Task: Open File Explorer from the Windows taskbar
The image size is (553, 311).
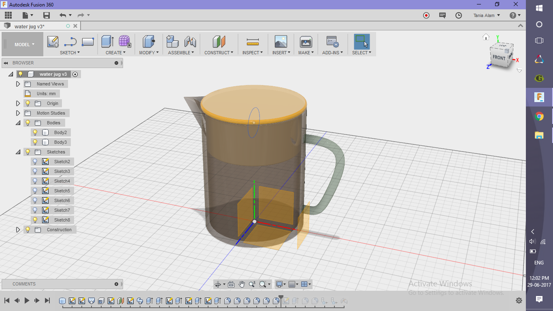Action: coord(539,135)
